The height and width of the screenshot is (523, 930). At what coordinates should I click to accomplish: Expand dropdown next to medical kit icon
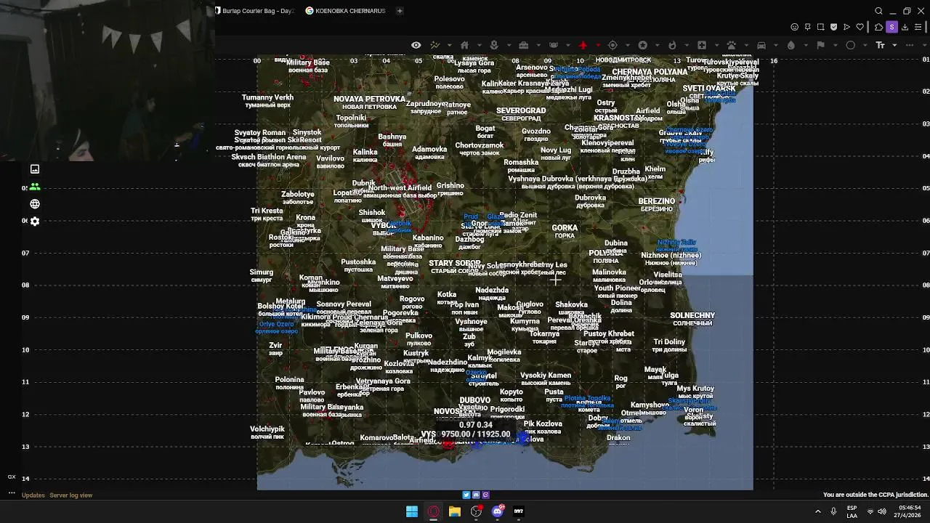point(716,45)
